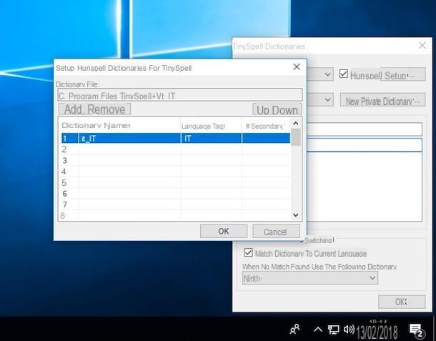436x341 pixels.
Task: Open the Ninth fallback dictionary dropdown
Action: click(x=310, y=278)
